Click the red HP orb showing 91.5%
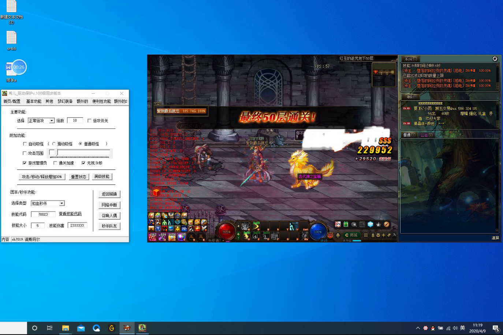Screen dimensions: 503x335 pos(227,232)
